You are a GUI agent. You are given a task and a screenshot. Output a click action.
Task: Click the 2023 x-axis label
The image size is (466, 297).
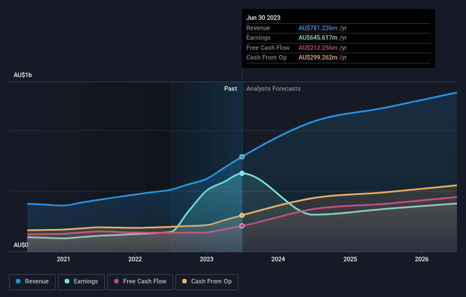tap(207, 259)
